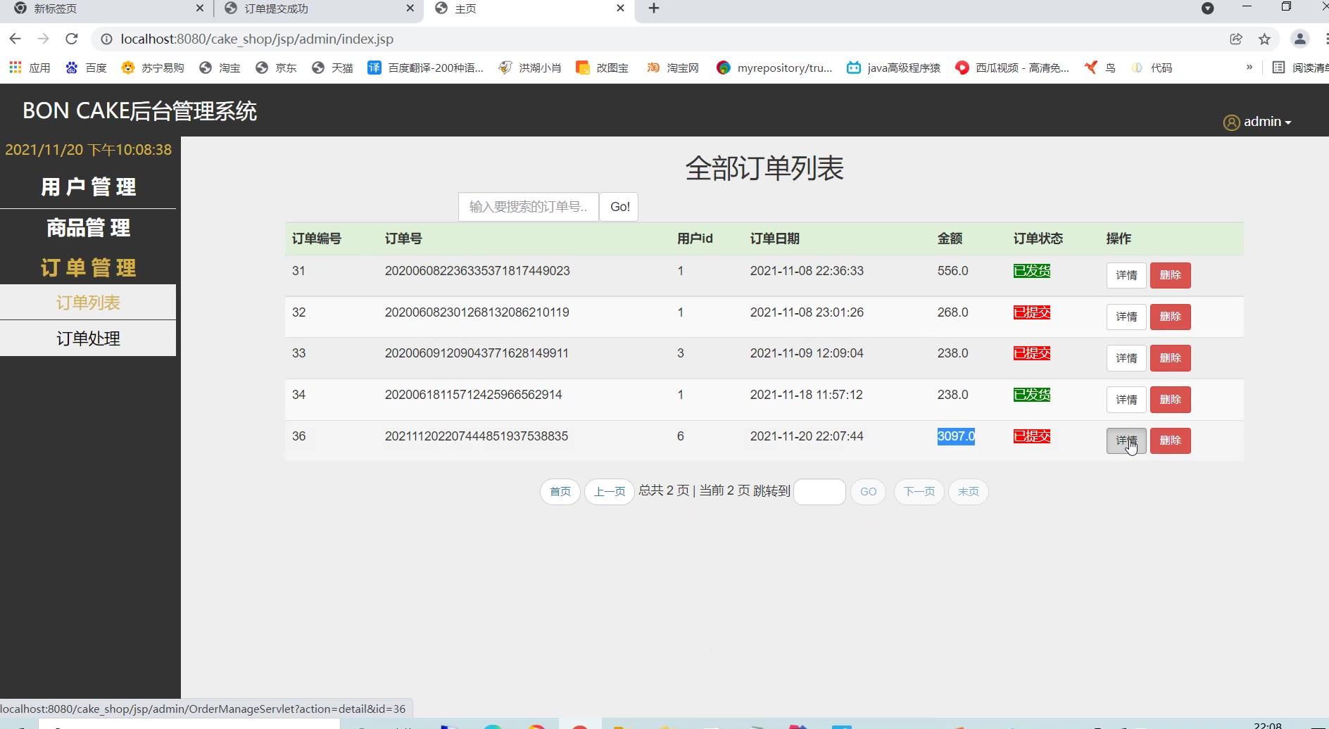This screenshot has width=1329, height=729.
Task: Click the pagination GO button
Action: (x=868, y=491)
